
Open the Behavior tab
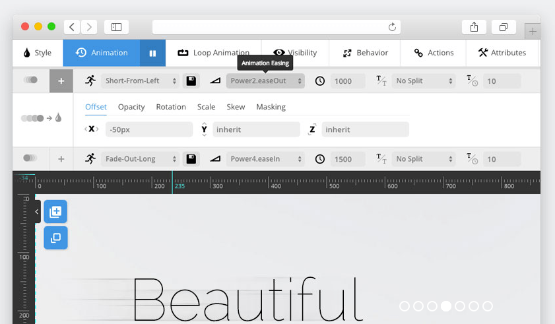click(366, 53)
